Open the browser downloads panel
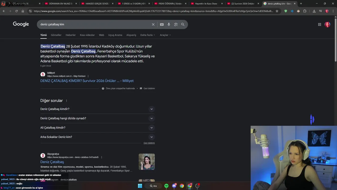 314,11
